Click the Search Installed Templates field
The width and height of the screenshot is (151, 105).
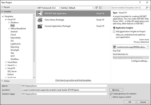[x=128, y=8]
